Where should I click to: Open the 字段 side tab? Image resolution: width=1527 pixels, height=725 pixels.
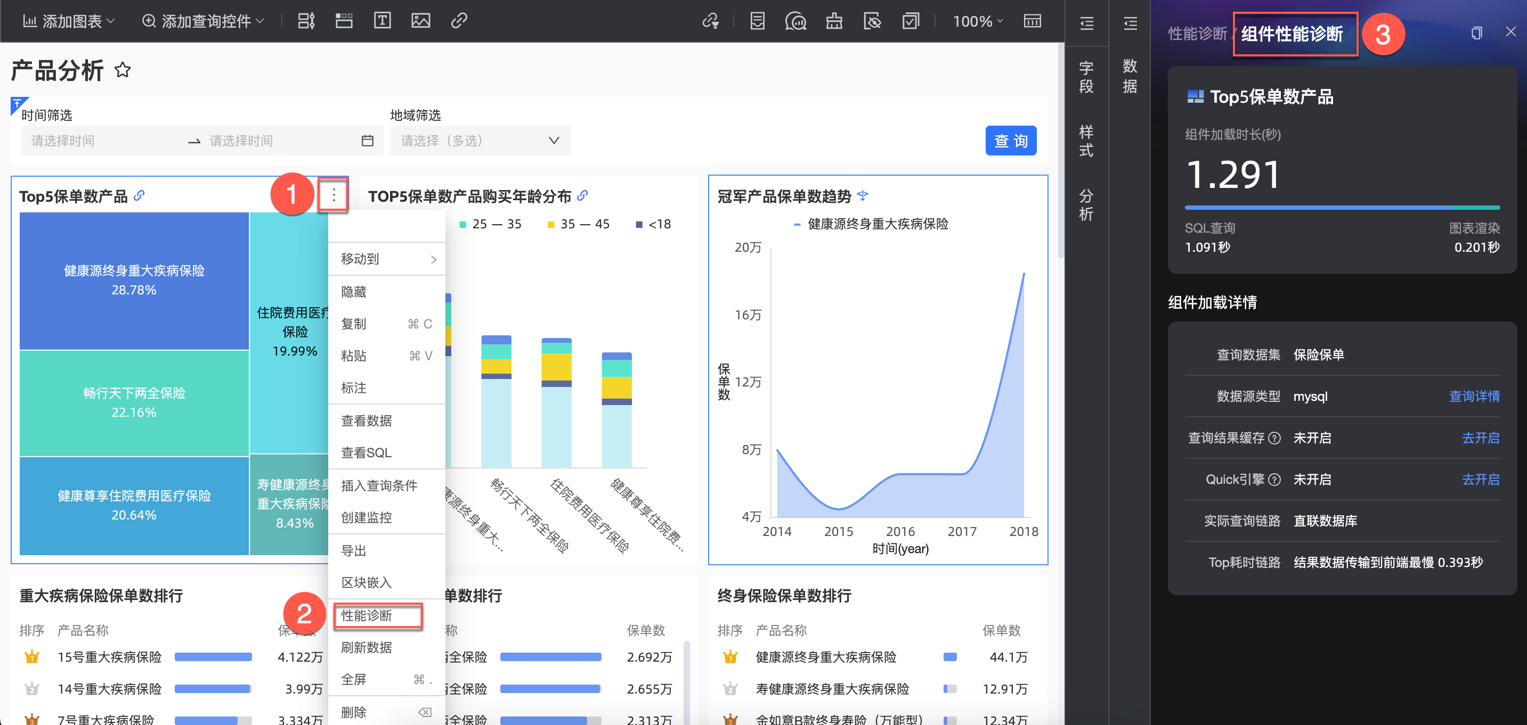click(1086, 77)
